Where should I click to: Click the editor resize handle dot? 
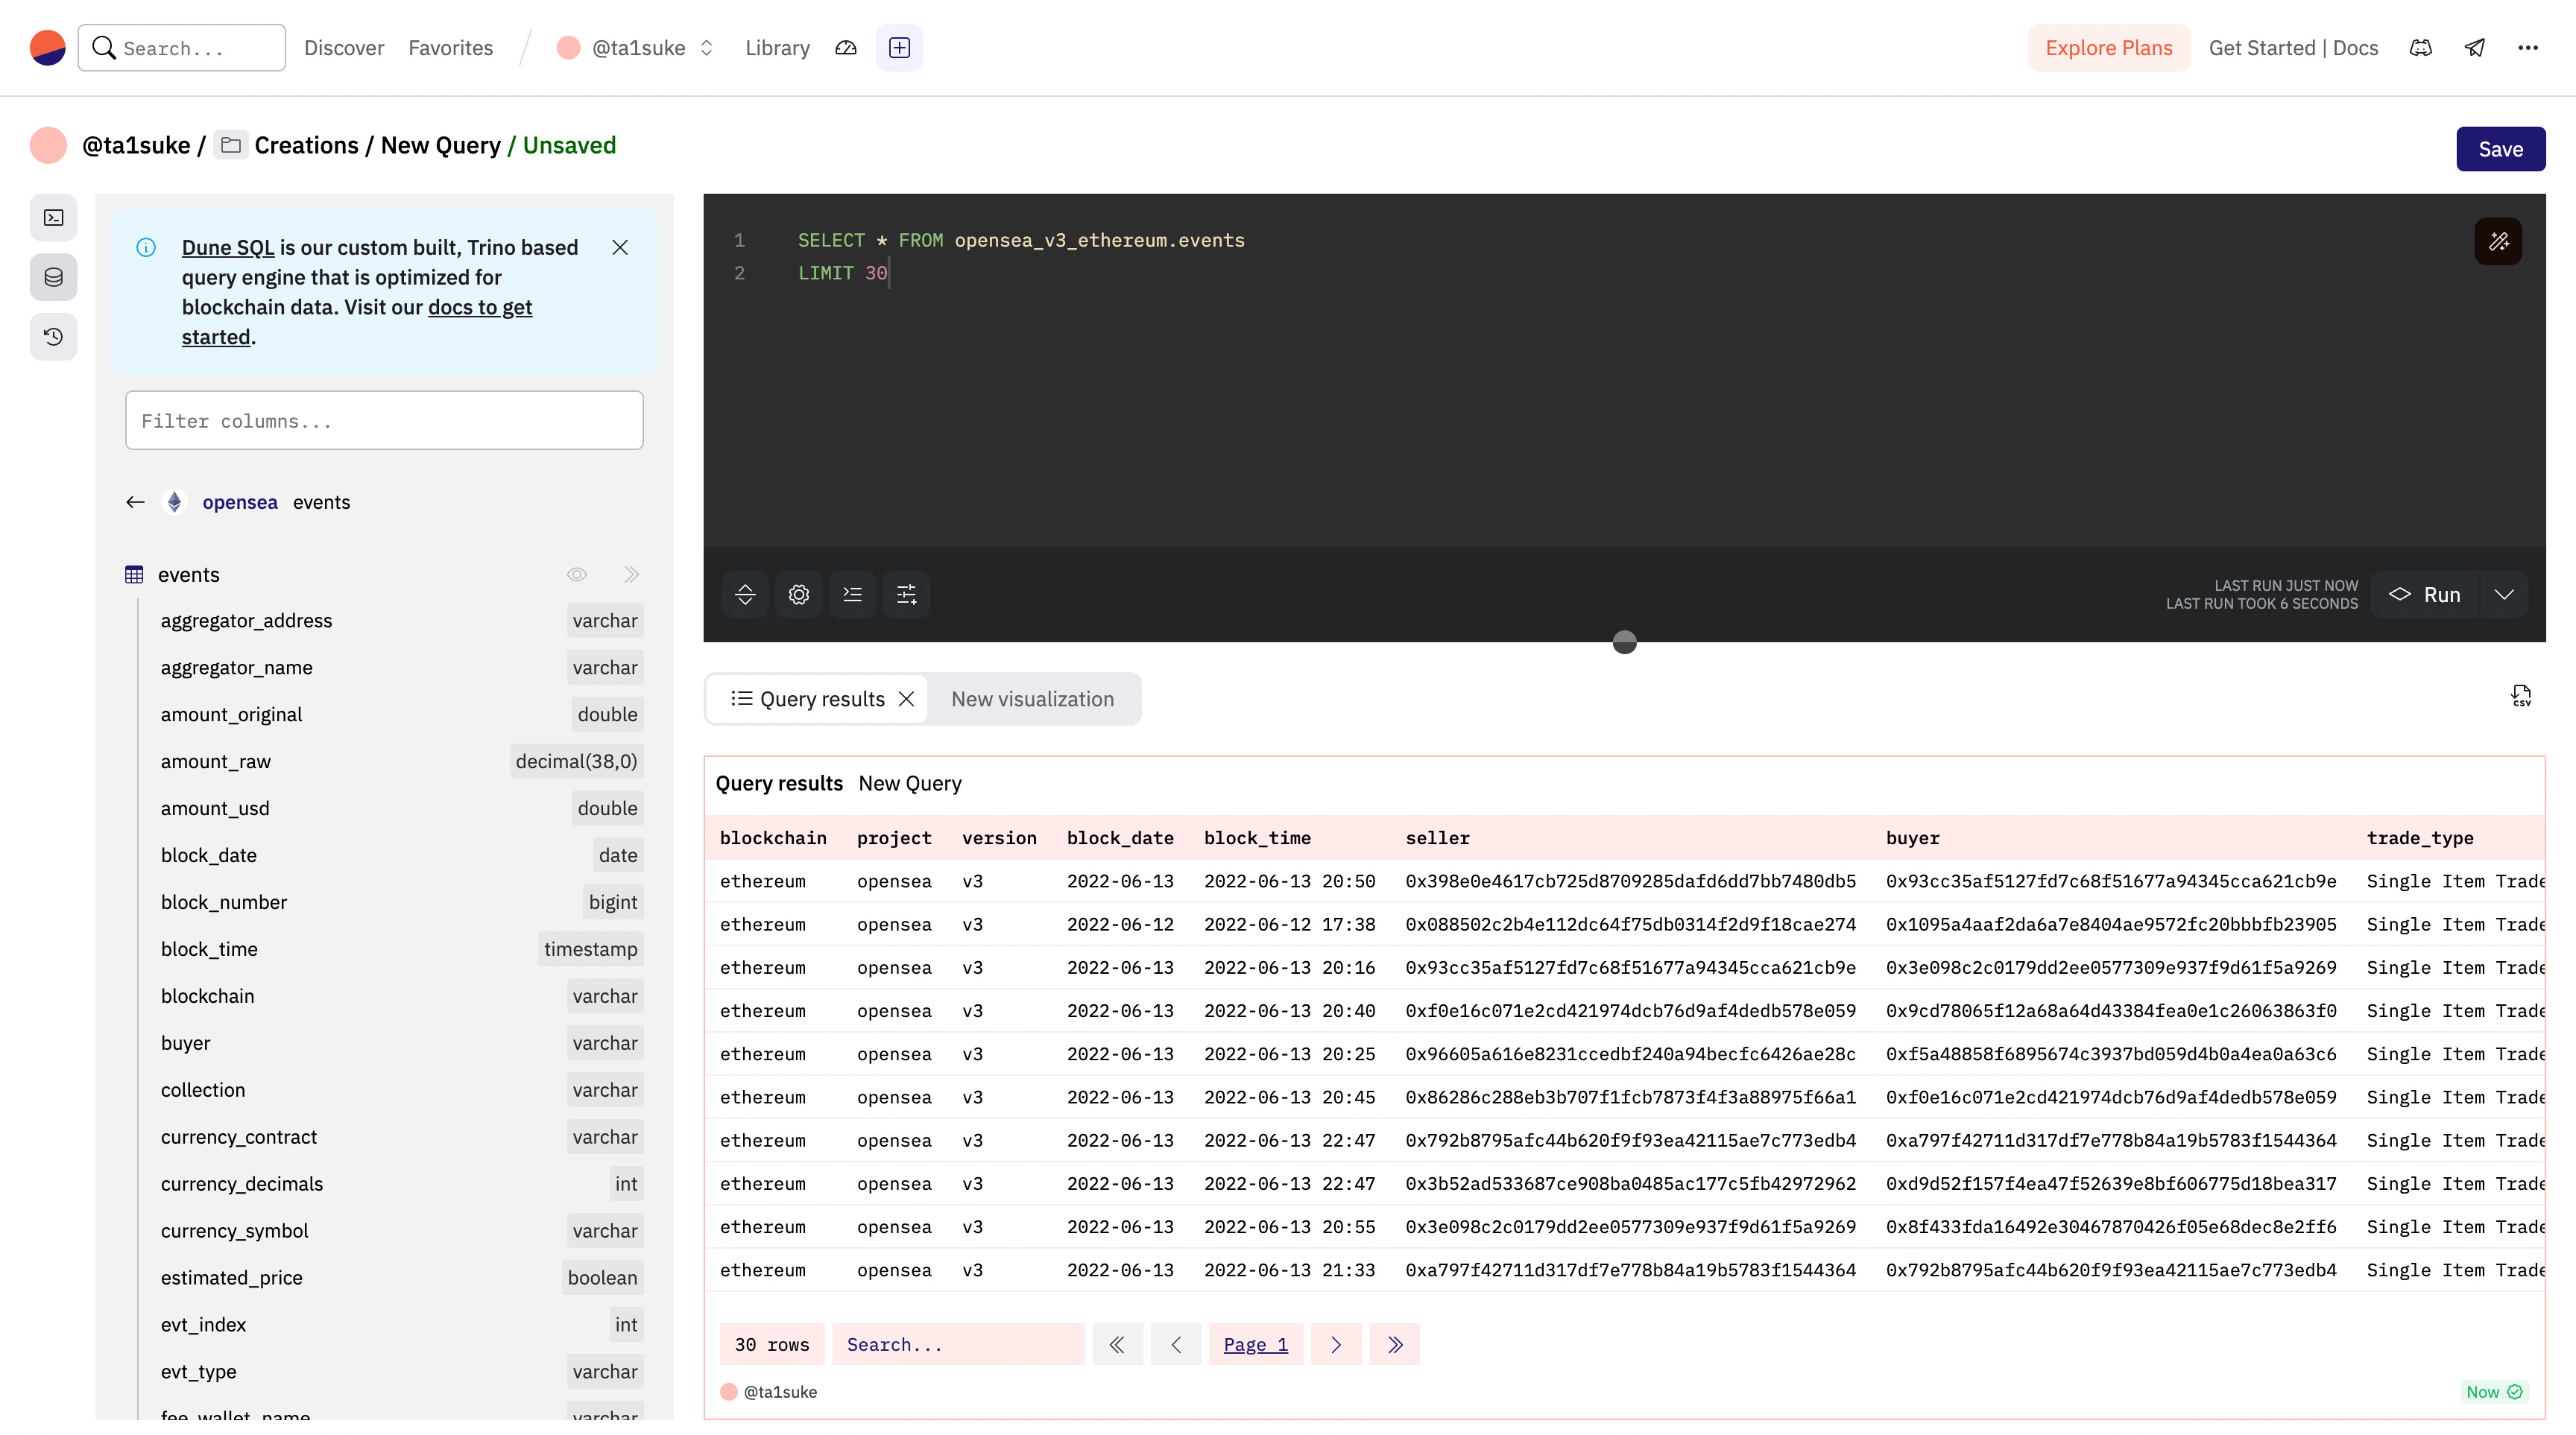[1624, 642]
